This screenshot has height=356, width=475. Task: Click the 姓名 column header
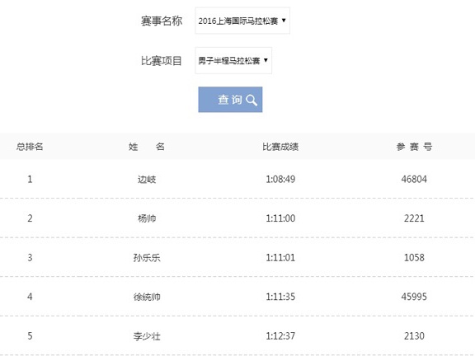(147, 147)
